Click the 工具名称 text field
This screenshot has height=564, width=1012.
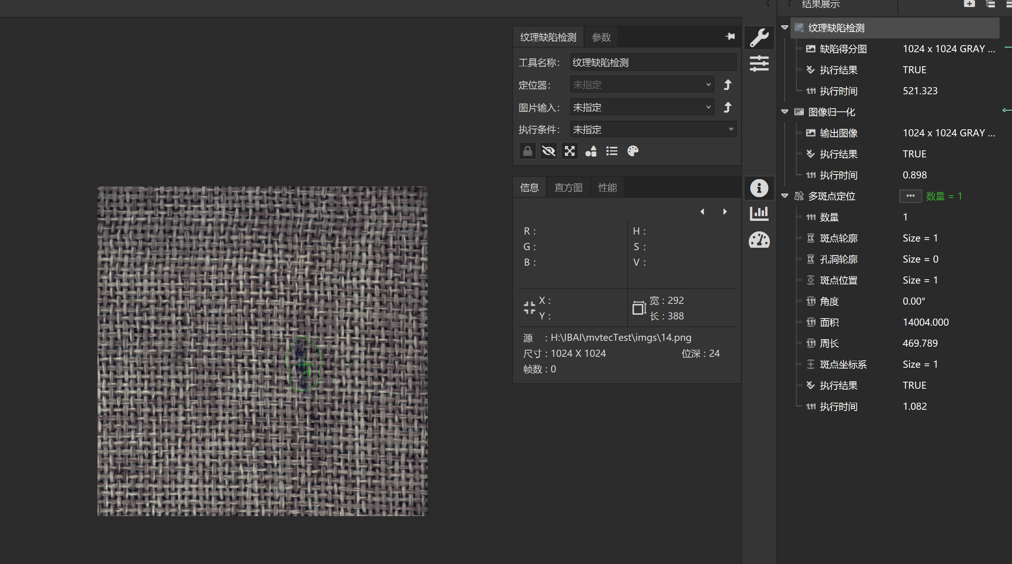click(x=653, y=62)
